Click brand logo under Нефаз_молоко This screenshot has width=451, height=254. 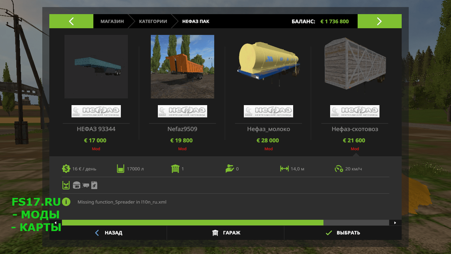click(268, 111)
